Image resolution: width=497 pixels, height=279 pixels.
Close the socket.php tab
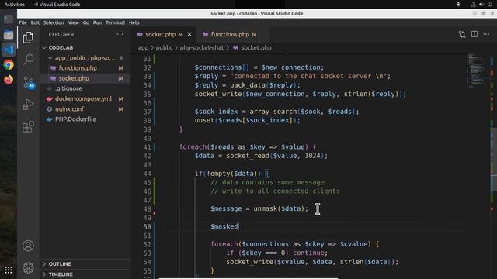(x=189, y=34)
